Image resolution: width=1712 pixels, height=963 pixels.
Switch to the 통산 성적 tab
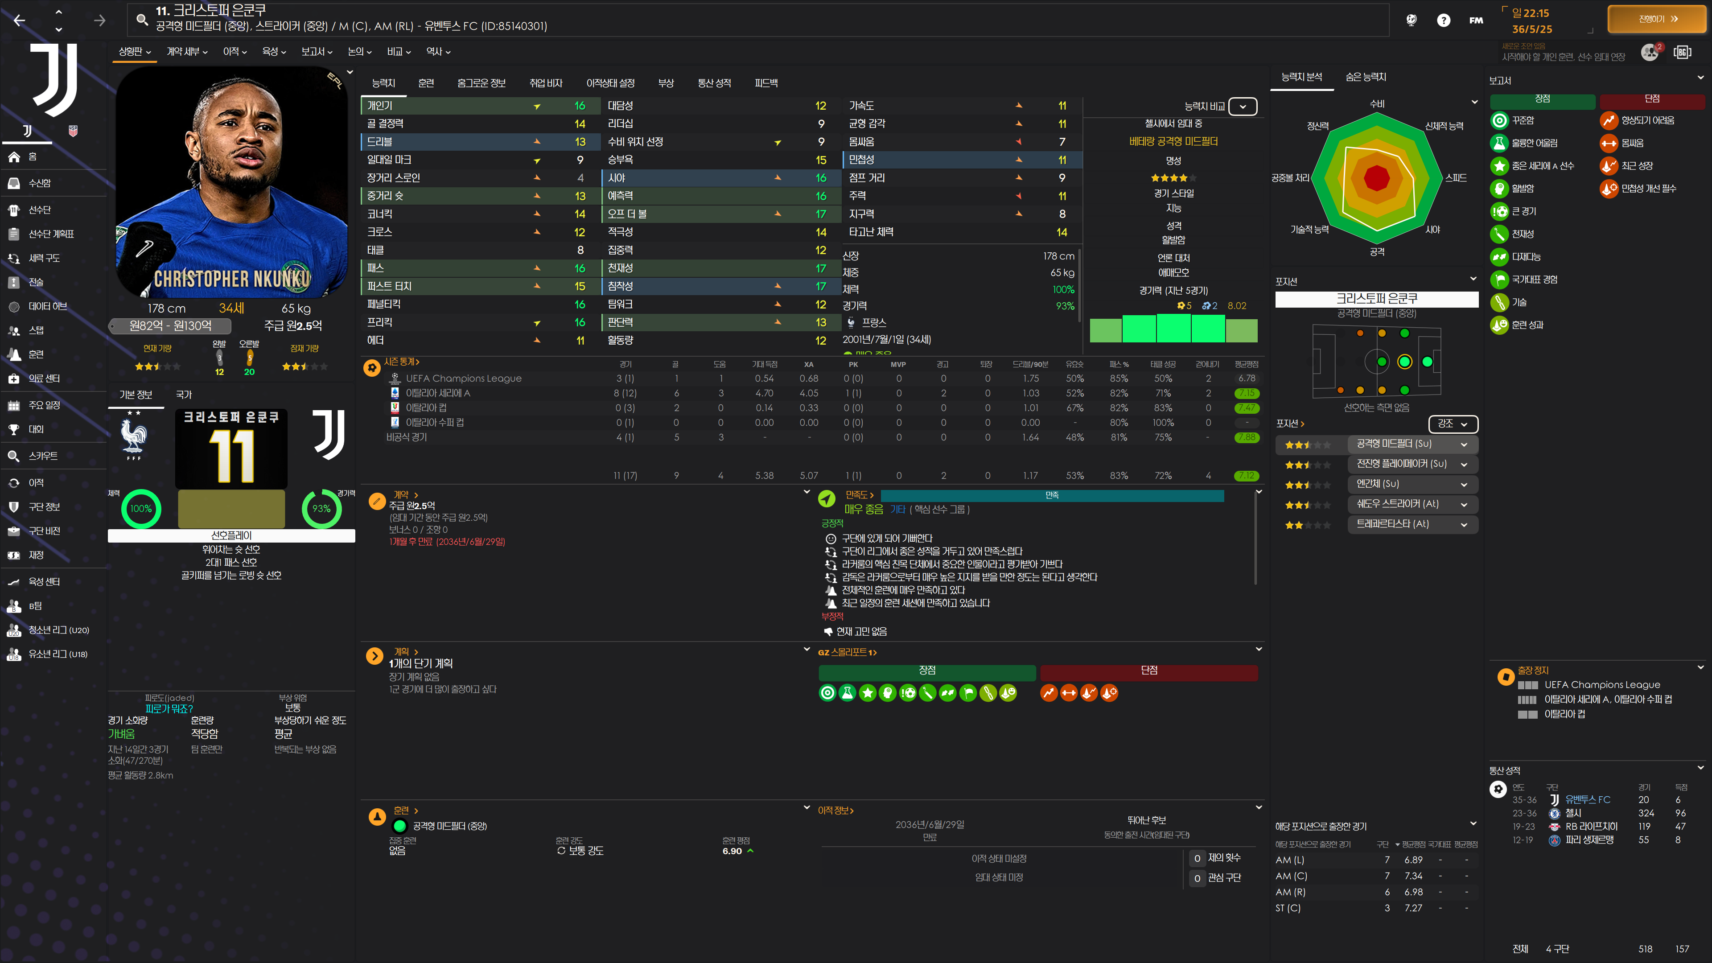click(x=714, y=83)
